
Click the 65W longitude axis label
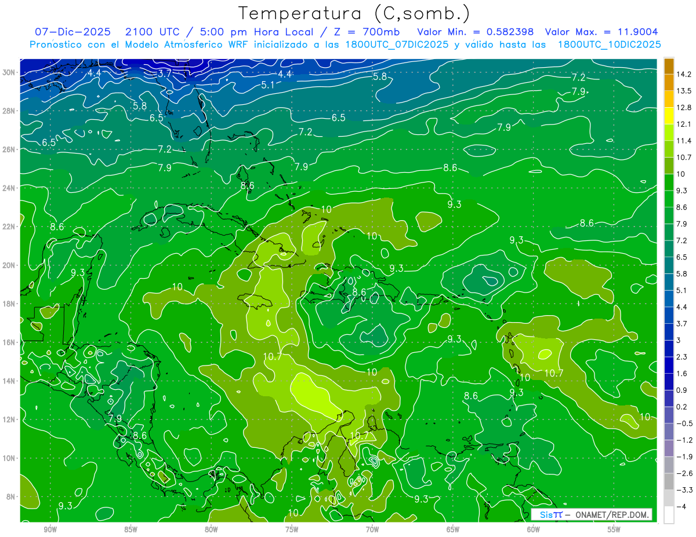tap(453, 529)
